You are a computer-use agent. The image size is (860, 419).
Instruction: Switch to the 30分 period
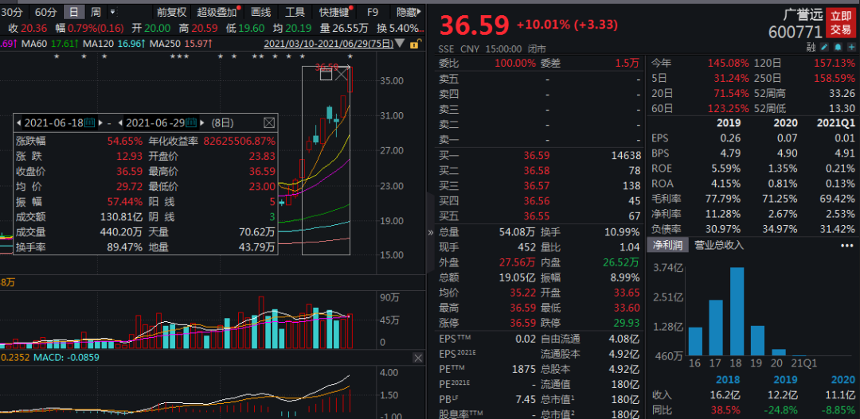coord(12,11)
